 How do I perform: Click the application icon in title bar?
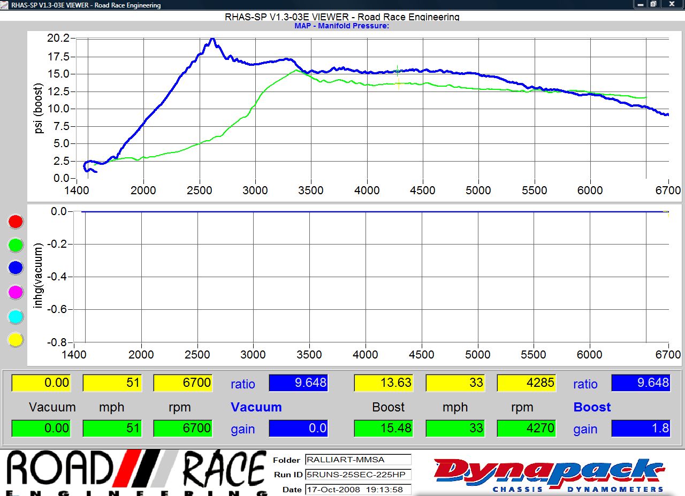pyautogui.click(x=5, y=5)
